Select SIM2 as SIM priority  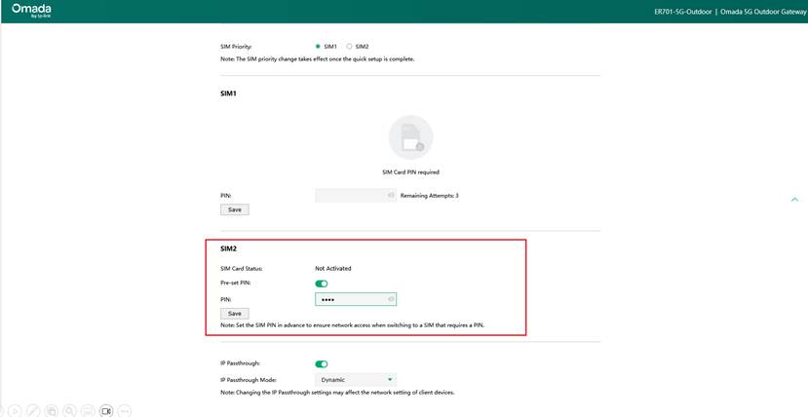(350, 46)
